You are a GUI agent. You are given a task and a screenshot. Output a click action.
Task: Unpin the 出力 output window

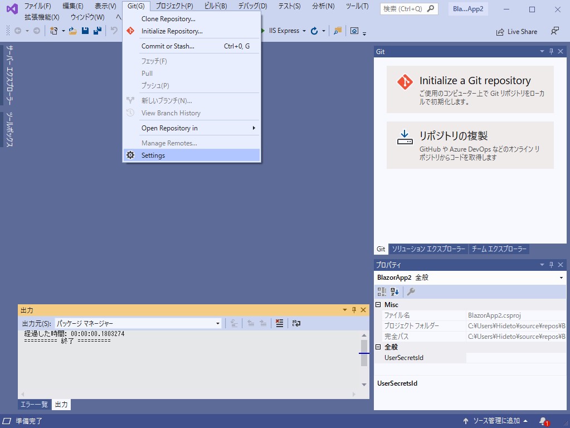click(355, 310)
